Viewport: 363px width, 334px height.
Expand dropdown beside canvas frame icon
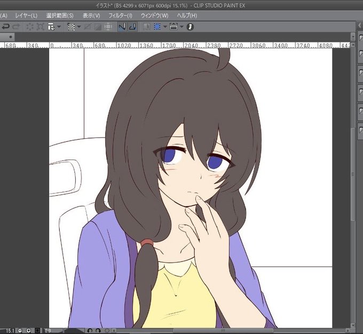click(181, 27)
